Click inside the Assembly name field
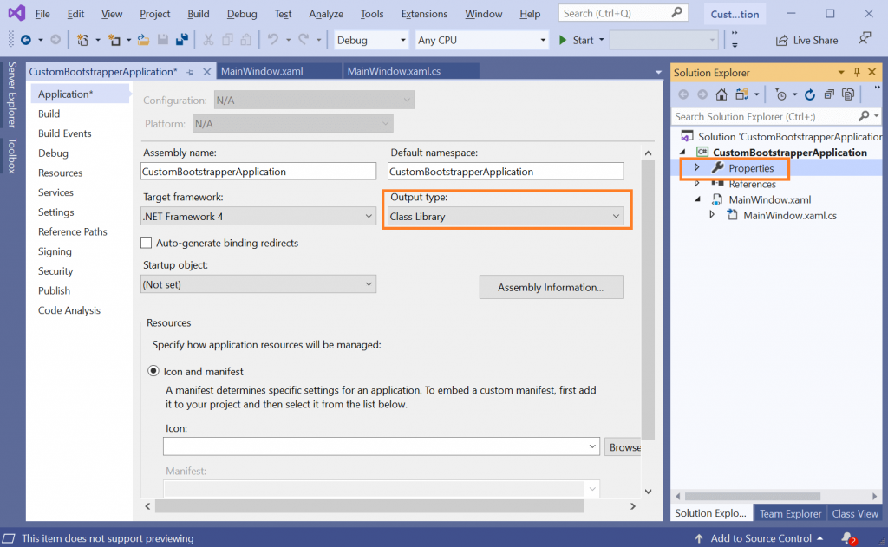This screenshot has width=888, height=547. (258, 171)
